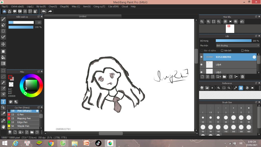Create a new layer folder in Lớp panel

(x=224, y=77)
